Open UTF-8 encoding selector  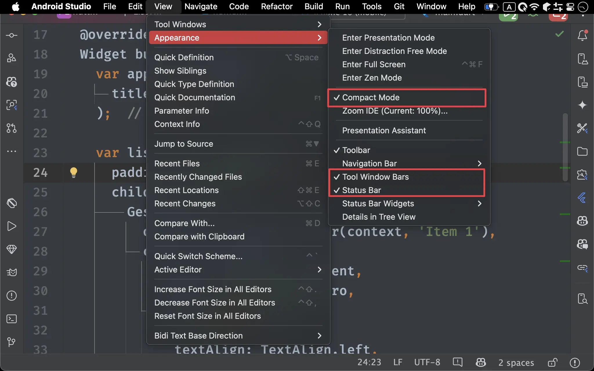tap(427, 362)
